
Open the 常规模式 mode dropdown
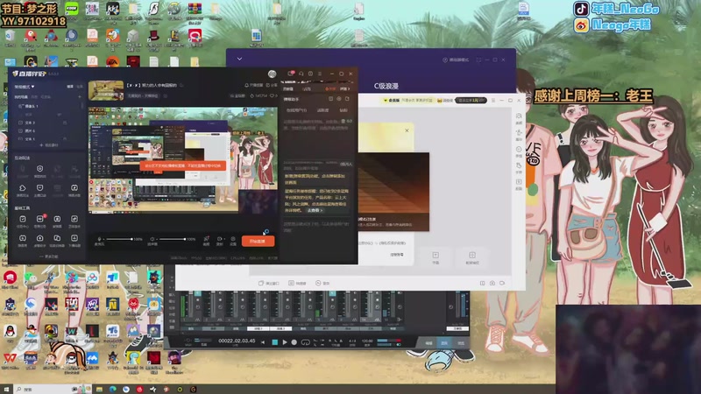coord(25,87)
